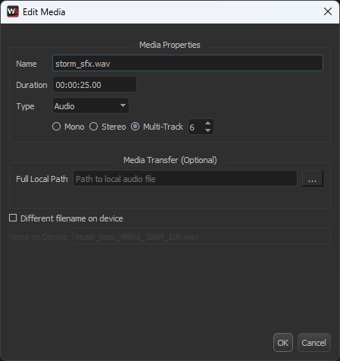Image resolution: width=340 pixels, height=361 pixels.
Task: Click the Duration field showing 00:00:25.00
Action: 95,84
